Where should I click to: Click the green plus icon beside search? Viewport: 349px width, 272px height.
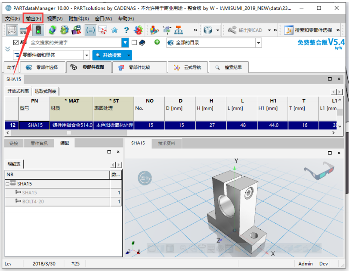click(x=157, y=42)
